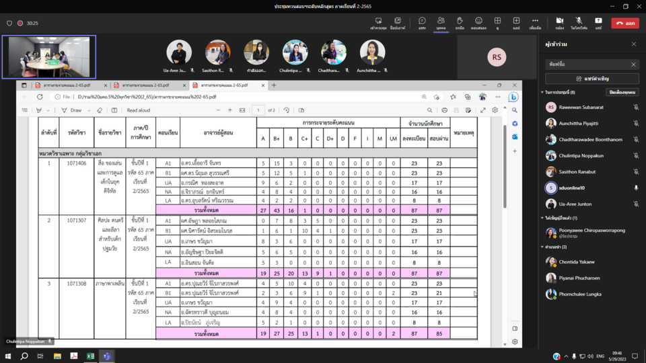The width and height of the screenshot is (646, 363).
Task: Open the More actions menu in Teams
Action: click(535, 23)
